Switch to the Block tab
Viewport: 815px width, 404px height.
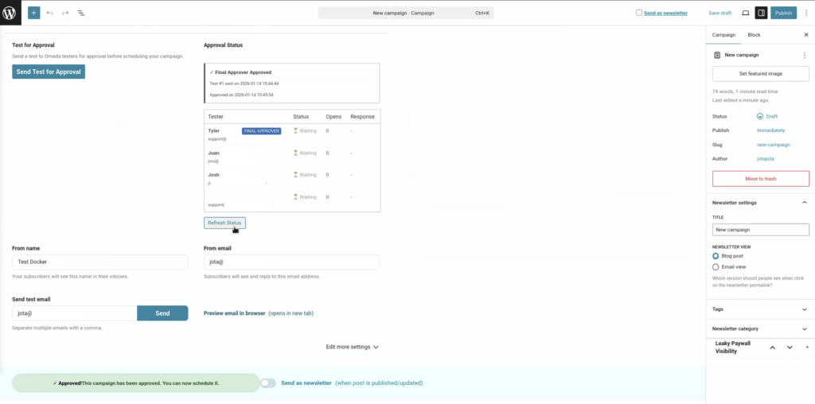[x=754, y=35]
